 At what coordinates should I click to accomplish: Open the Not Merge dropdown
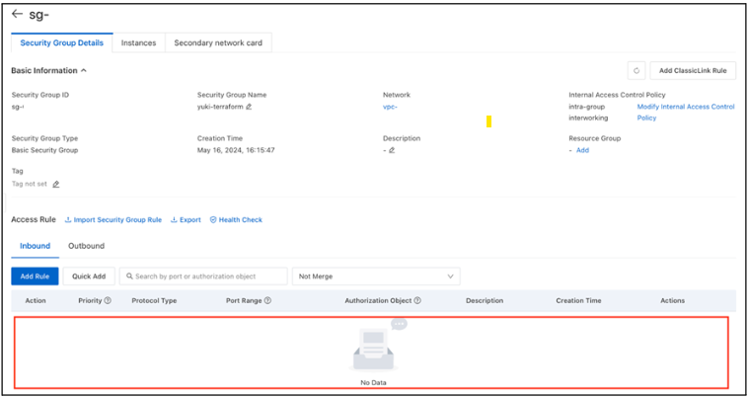(x=376, y=277)
